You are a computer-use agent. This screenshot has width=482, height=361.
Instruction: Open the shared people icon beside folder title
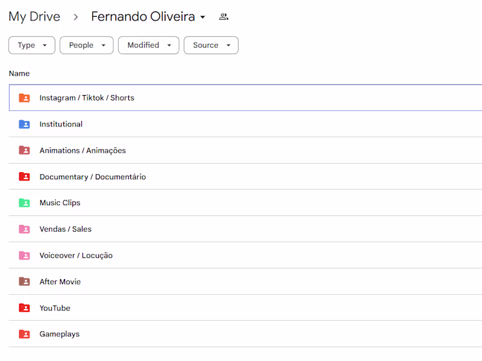tap(224, 17)
